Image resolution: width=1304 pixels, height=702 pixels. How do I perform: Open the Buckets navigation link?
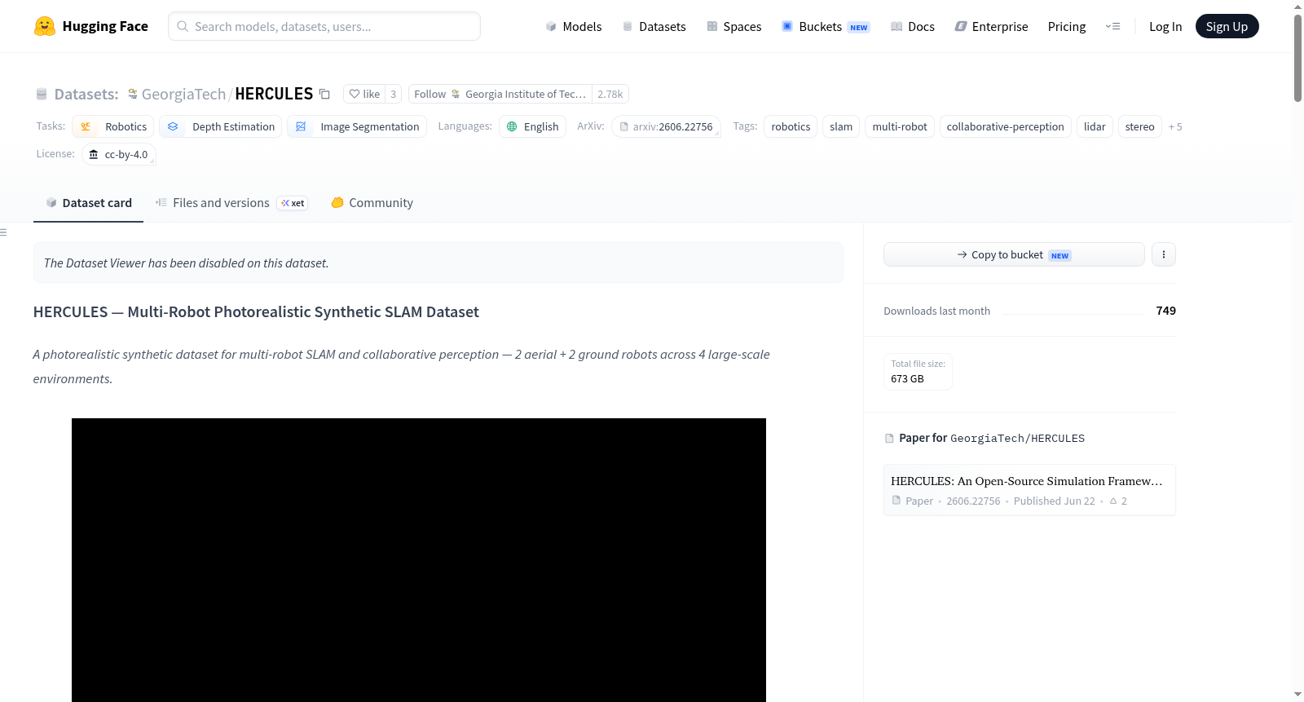click(826, 26)
